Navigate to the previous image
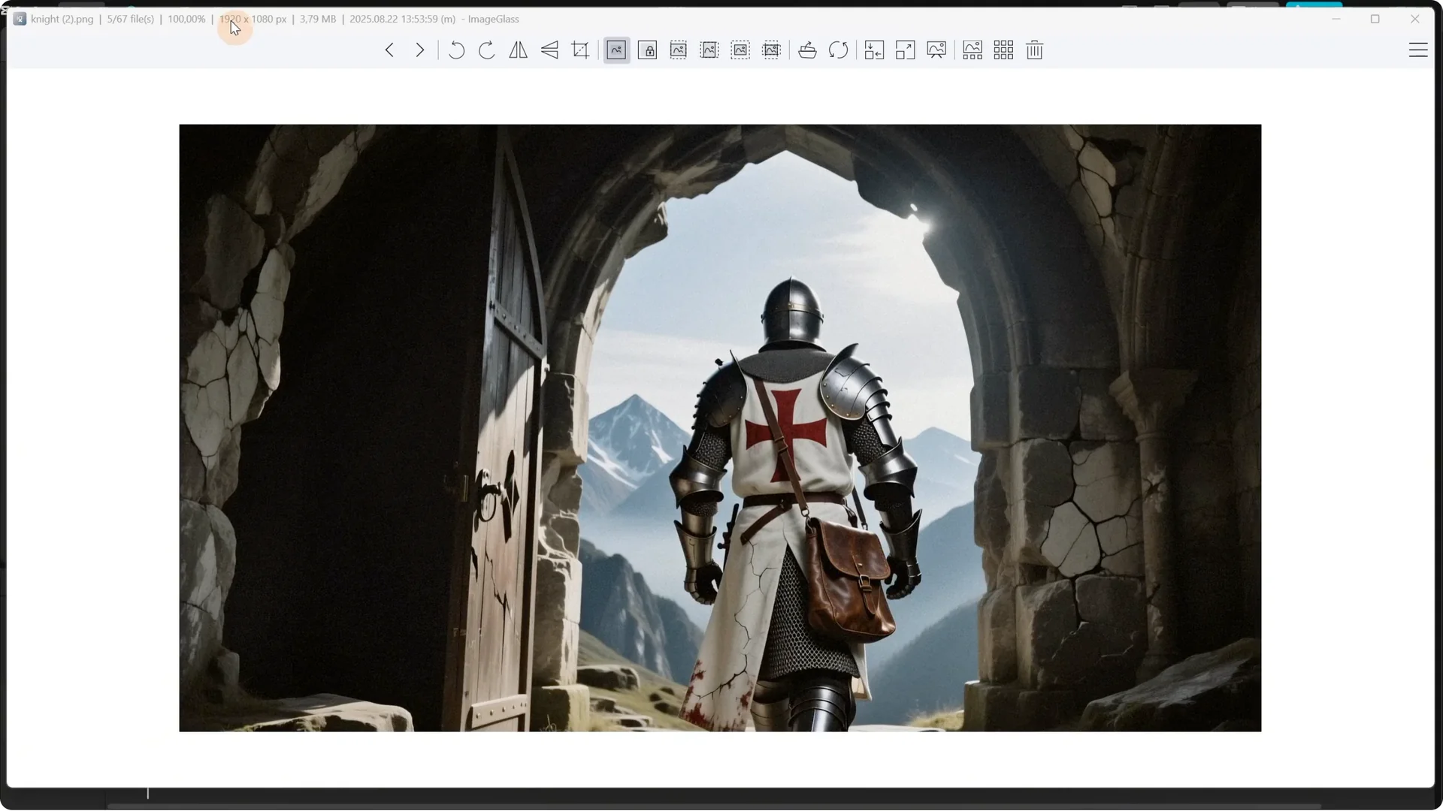The height and width of the screenshot is (811, 1443). tap(389, 50)
